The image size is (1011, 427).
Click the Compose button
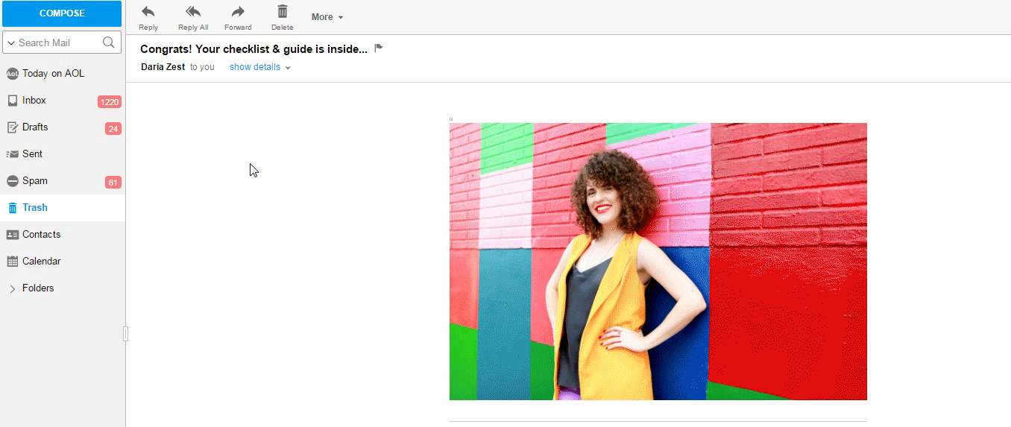pyautogui.click(x=62, y=13)
